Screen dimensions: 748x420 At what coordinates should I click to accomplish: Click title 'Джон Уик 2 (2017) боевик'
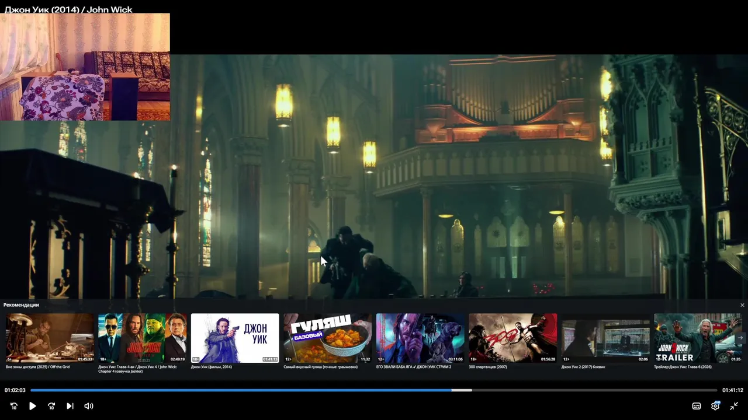583,367
